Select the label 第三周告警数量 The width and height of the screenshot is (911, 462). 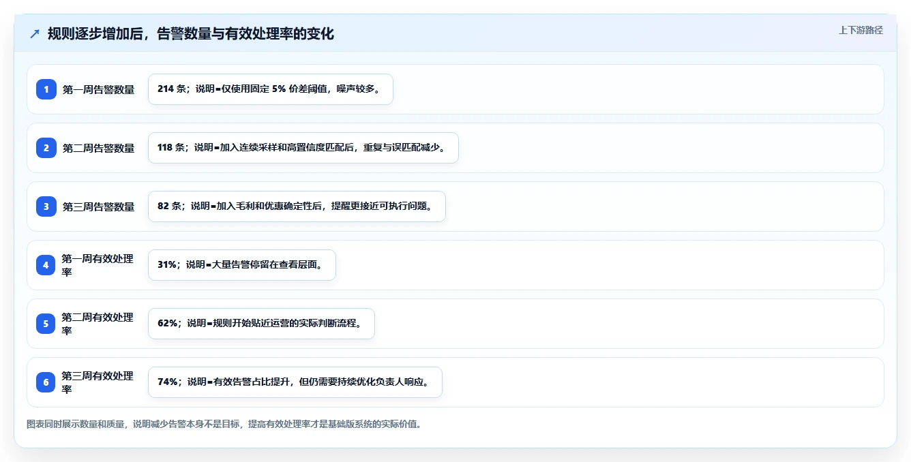[x=98, y=206]
